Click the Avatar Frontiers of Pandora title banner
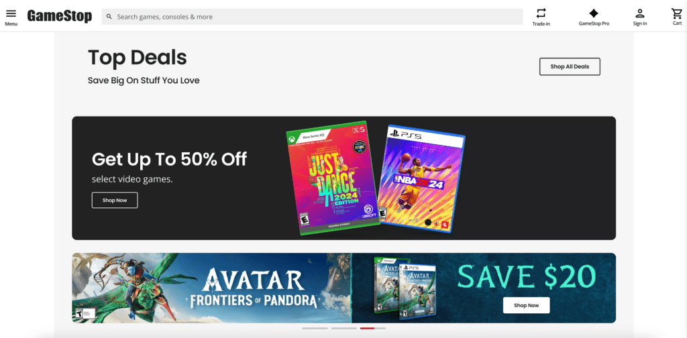Viewport: 687px width, 338px height. point(253,288)
